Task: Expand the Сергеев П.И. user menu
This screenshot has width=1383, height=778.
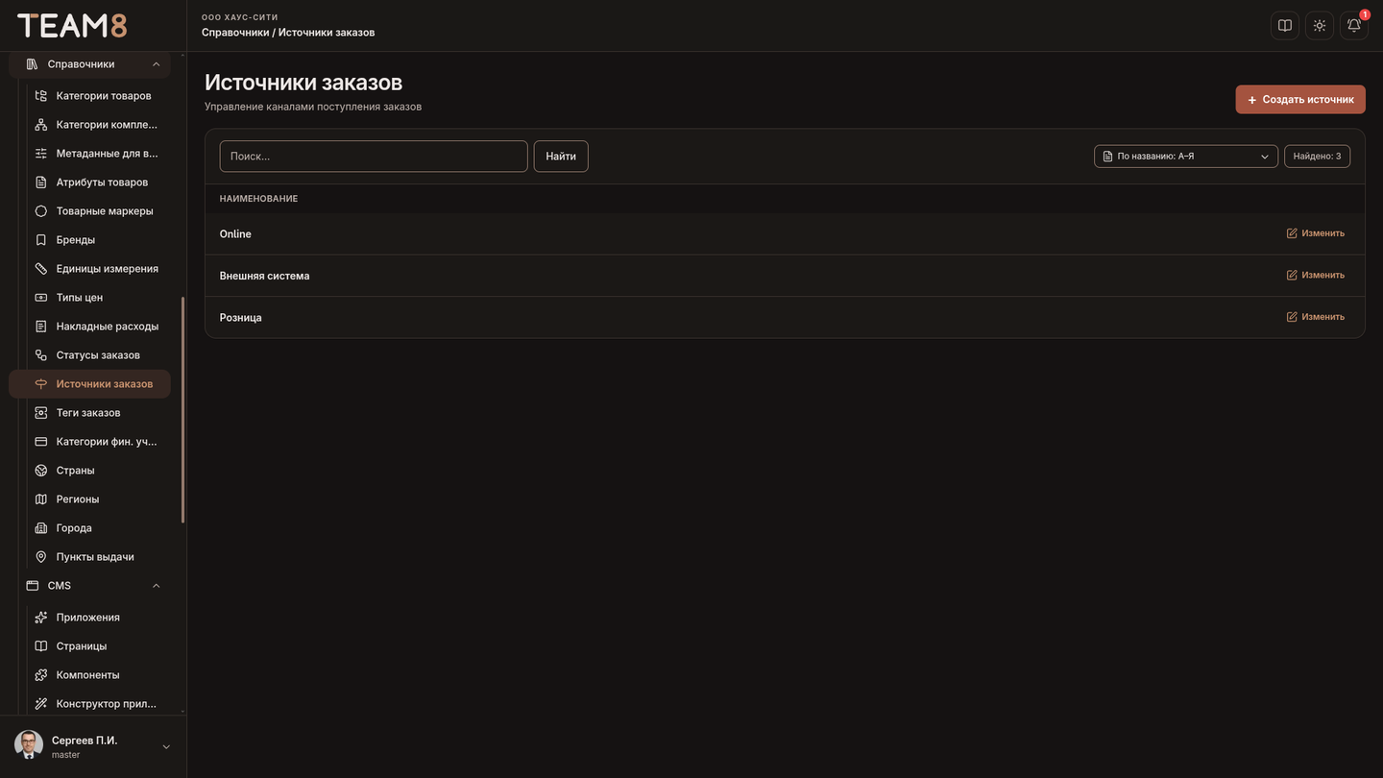Action: coord(166,747)
